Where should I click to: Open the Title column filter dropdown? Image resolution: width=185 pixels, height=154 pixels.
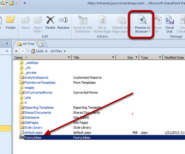(113, 57)
